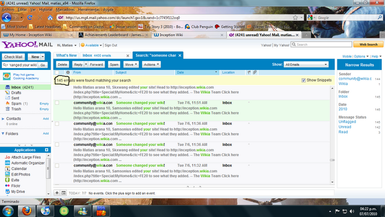
Task: Click the Delete button
Action: pos(63,64)
